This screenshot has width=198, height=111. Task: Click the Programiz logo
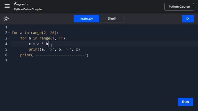point(21,4)
